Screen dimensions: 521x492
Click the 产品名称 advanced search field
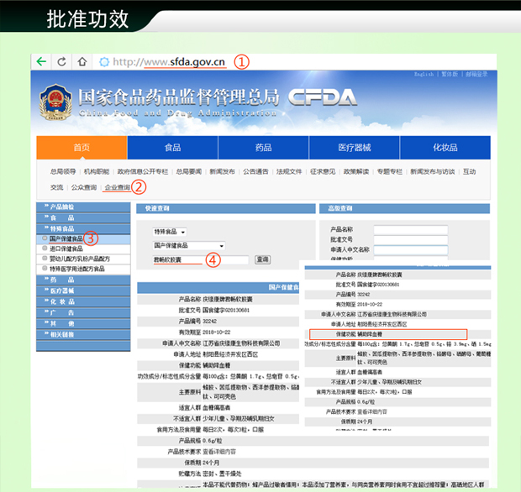pos(411,229)
